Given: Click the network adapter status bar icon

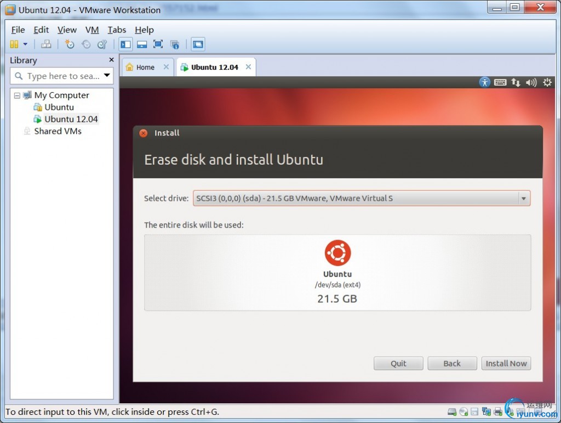Looking at the screenshot, I should (486, 412).
